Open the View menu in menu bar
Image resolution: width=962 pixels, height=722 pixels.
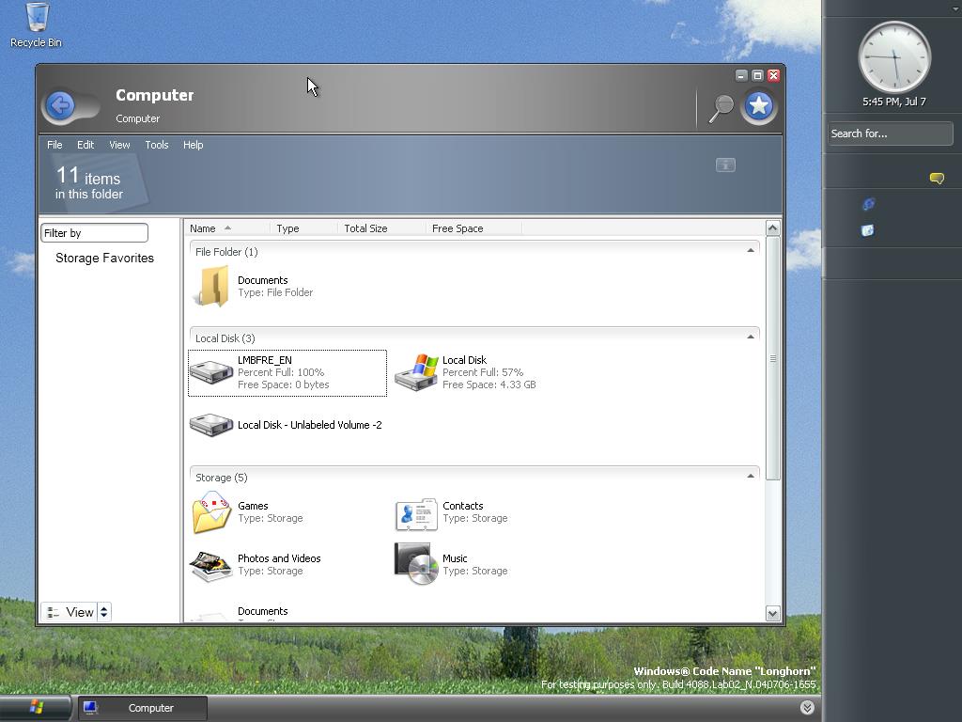coord(119,145)
